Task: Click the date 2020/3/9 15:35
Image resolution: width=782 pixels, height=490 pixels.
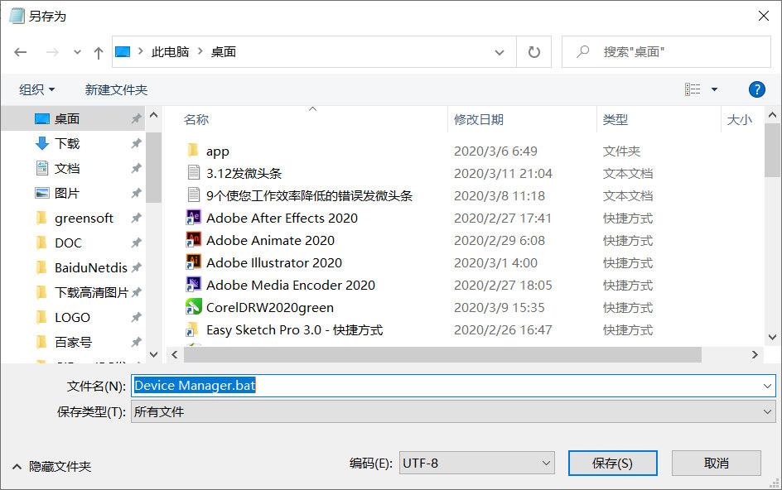Action: 499,308
